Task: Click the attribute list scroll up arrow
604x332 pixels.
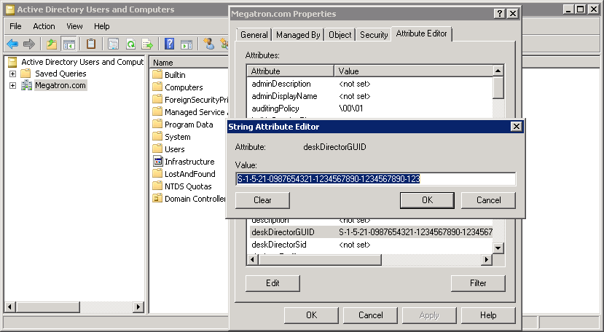Action: pyautogui.click(x=498, y=71)
